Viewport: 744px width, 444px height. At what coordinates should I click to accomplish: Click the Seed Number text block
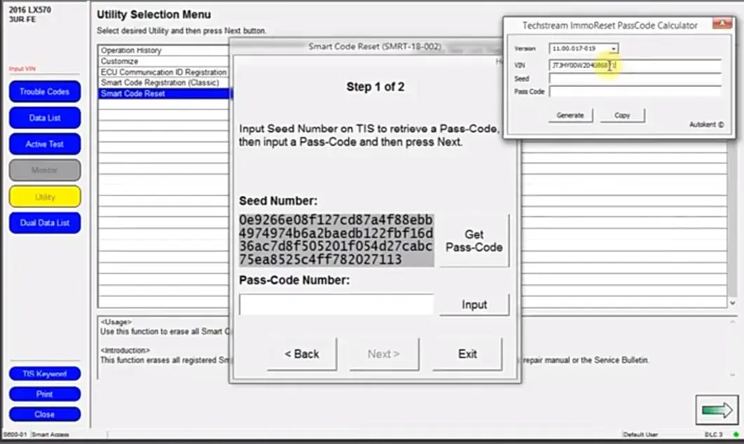[x=336, y=240]
